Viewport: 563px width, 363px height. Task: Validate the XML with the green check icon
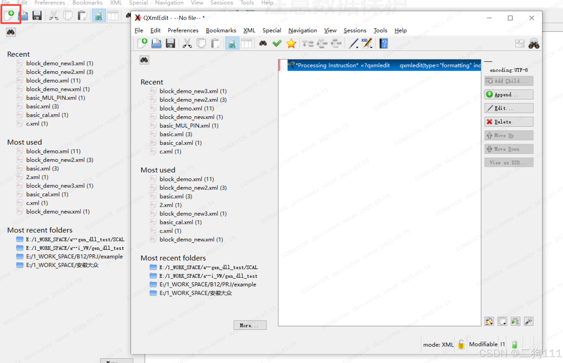point(277,43)
